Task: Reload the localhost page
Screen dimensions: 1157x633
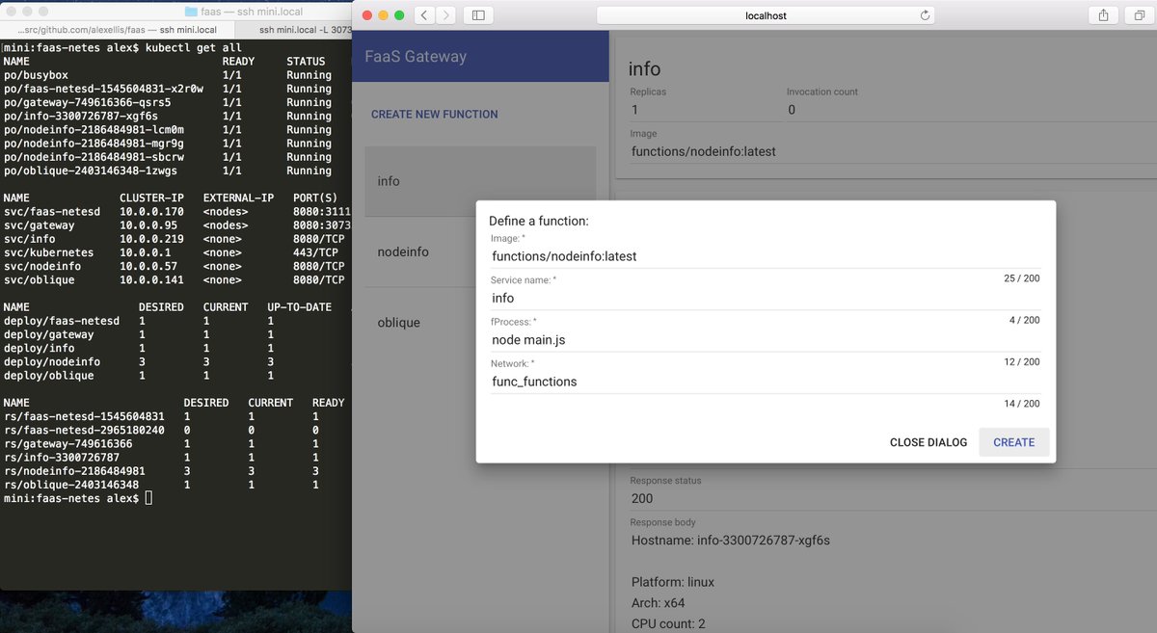Action: point(926,15)
